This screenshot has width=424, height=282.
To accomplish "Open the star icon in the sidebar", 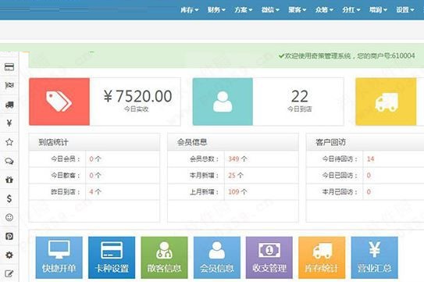I will coord(9,142).
